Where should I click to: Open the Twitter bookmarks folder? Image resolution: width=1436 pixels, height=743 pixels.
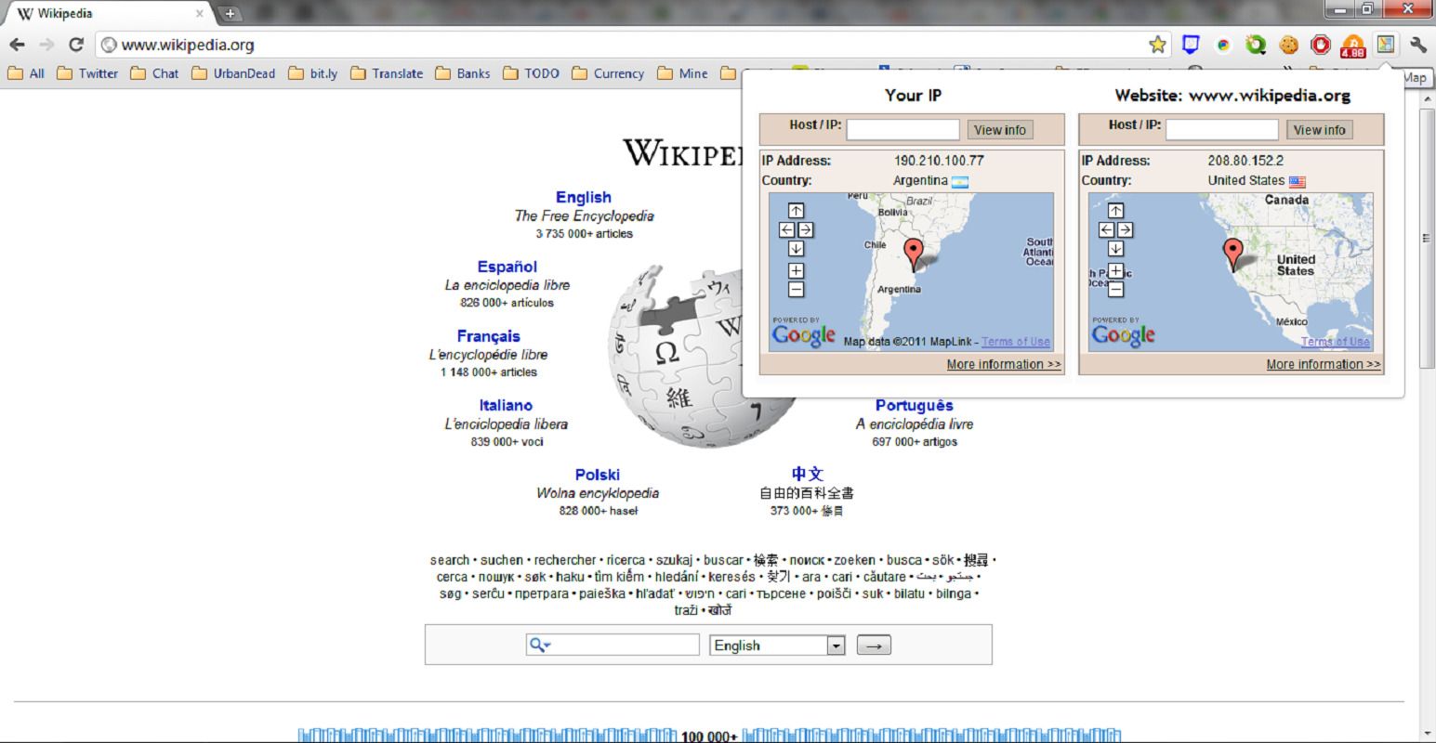[x=87, y=73]
